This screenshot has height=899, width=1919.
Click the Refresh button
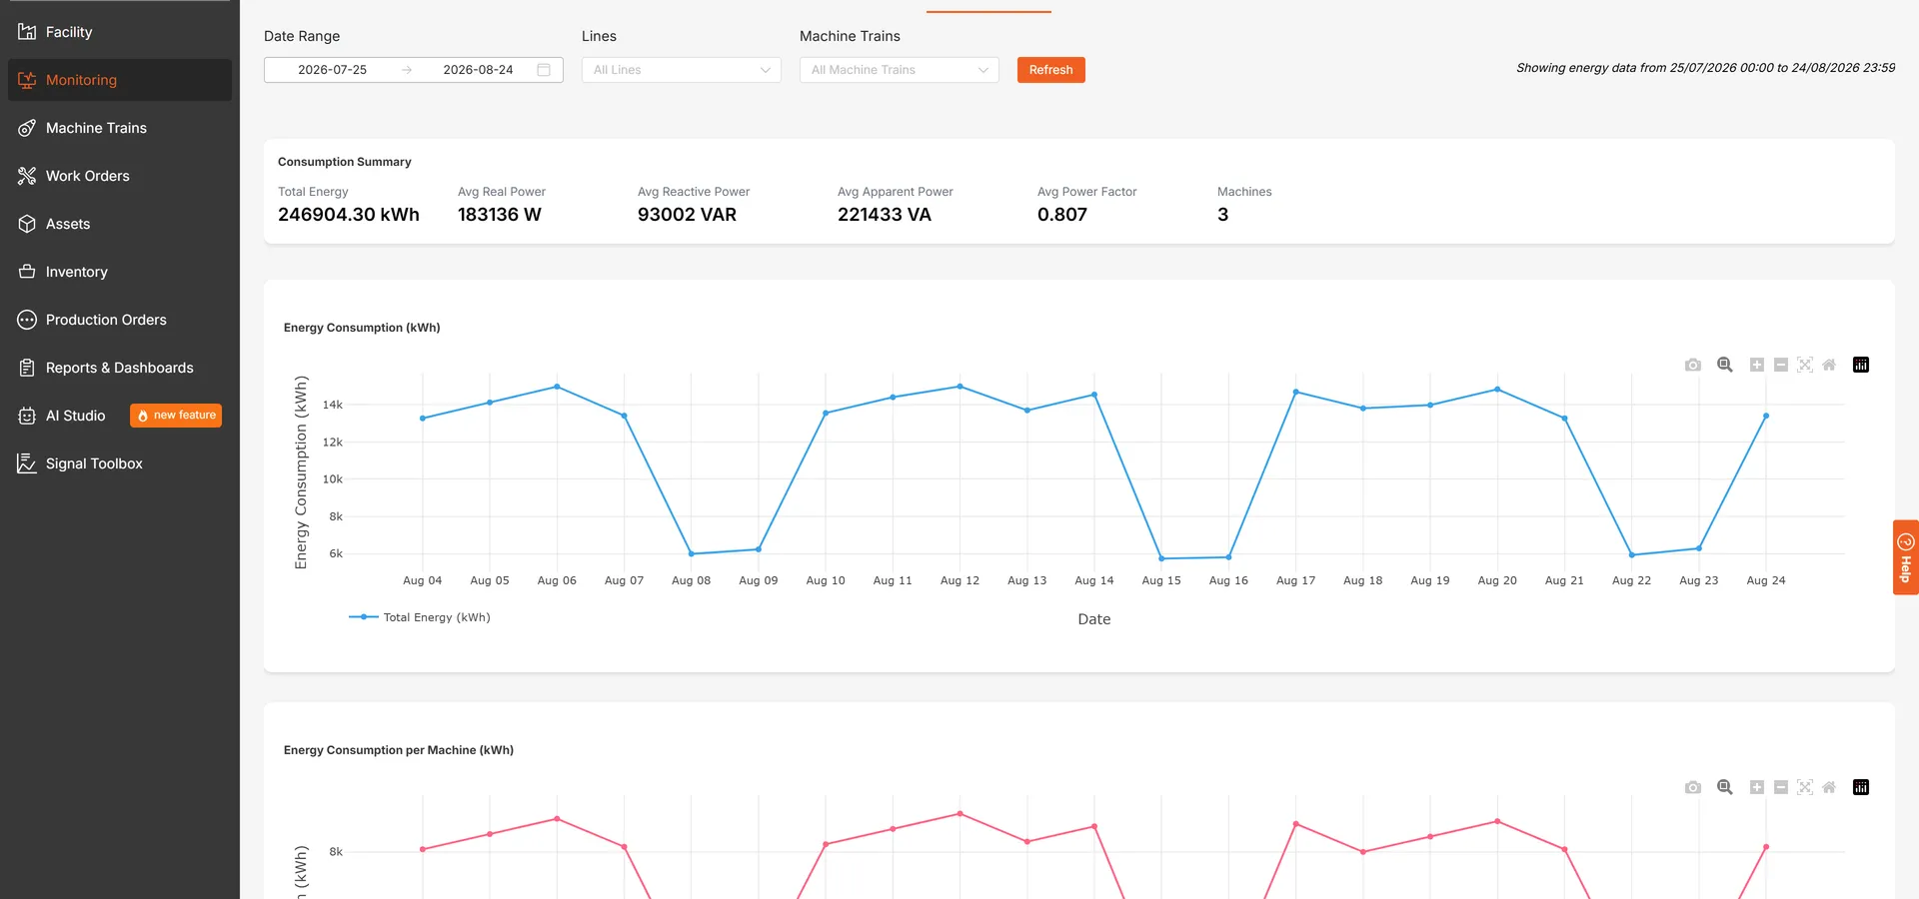point(1051,70)
